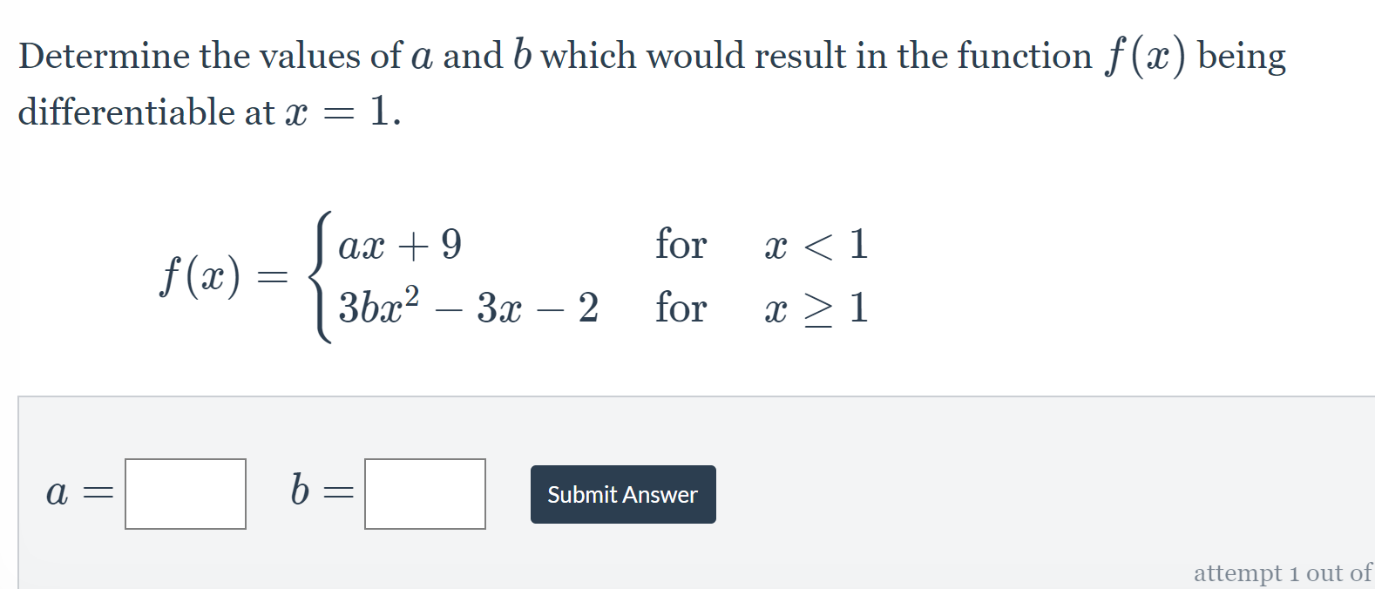Click the piecewise function definition
The width and height of the screenshot is (1375, 589).
pos(514,277)
